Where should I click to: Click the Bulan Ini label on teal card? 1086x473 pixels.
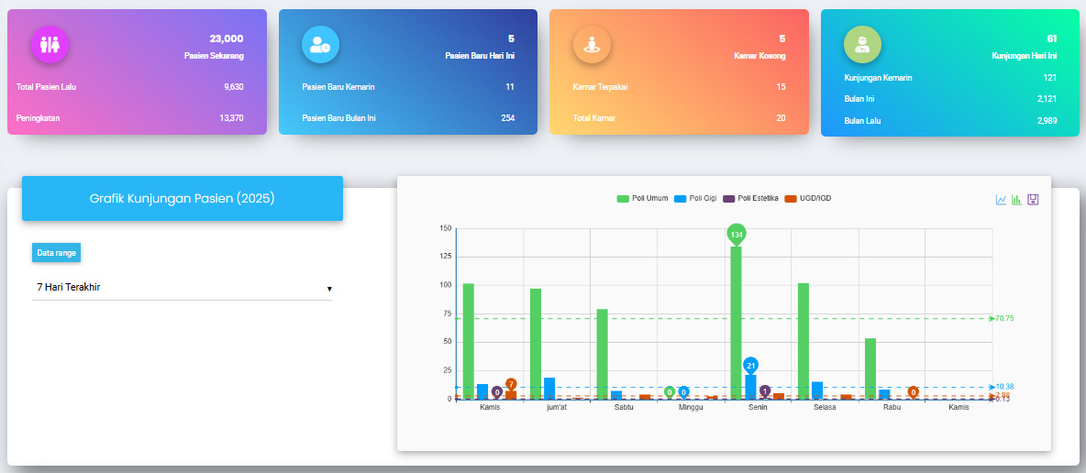(859, 98)
